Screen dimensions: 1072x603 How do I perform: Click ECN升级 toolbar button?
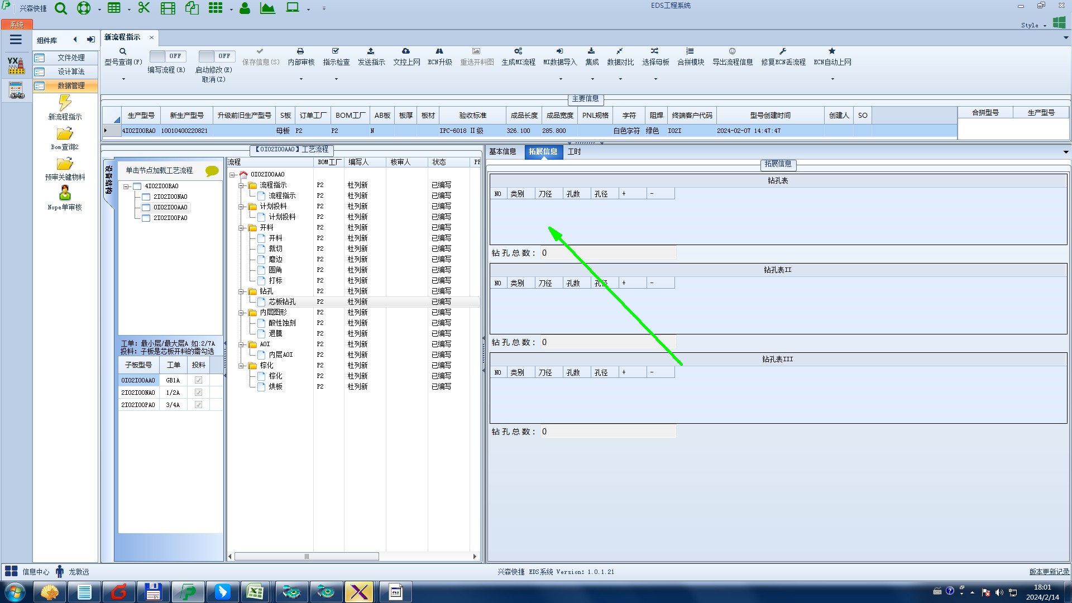[x=440, y=56]
